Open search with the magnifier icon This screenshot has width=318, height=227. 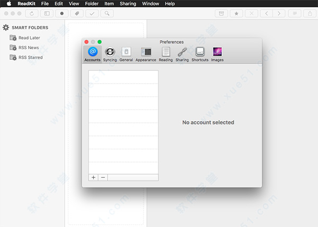(x=107, y=14)
